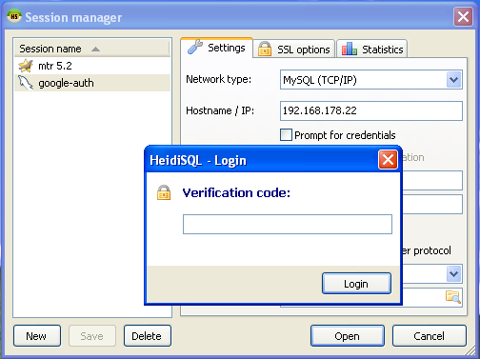Click the HeidiSQL logo in the Session manager title bar
Viewport: 480px width, 359px height.
coord(14,16)
